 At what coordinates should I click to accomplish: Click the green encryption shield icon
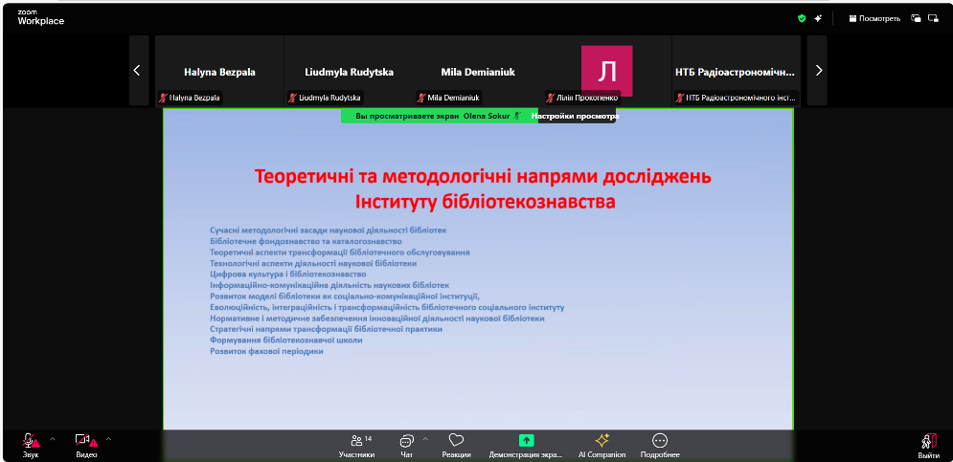(x=802, y=17)
